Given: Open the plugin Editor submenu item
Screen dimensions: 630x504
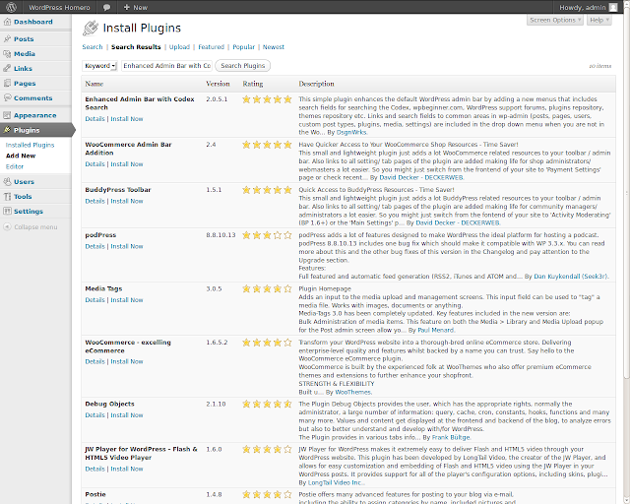Looking at the screenshot, I should [15, 166].
